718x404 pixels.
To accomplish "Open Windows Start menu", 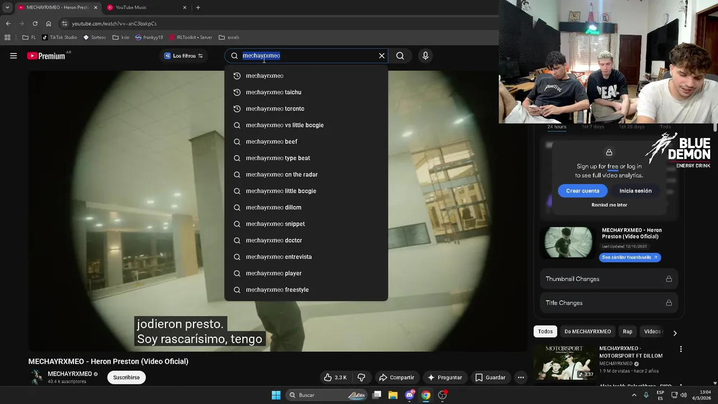I will (x=276, y=395).
